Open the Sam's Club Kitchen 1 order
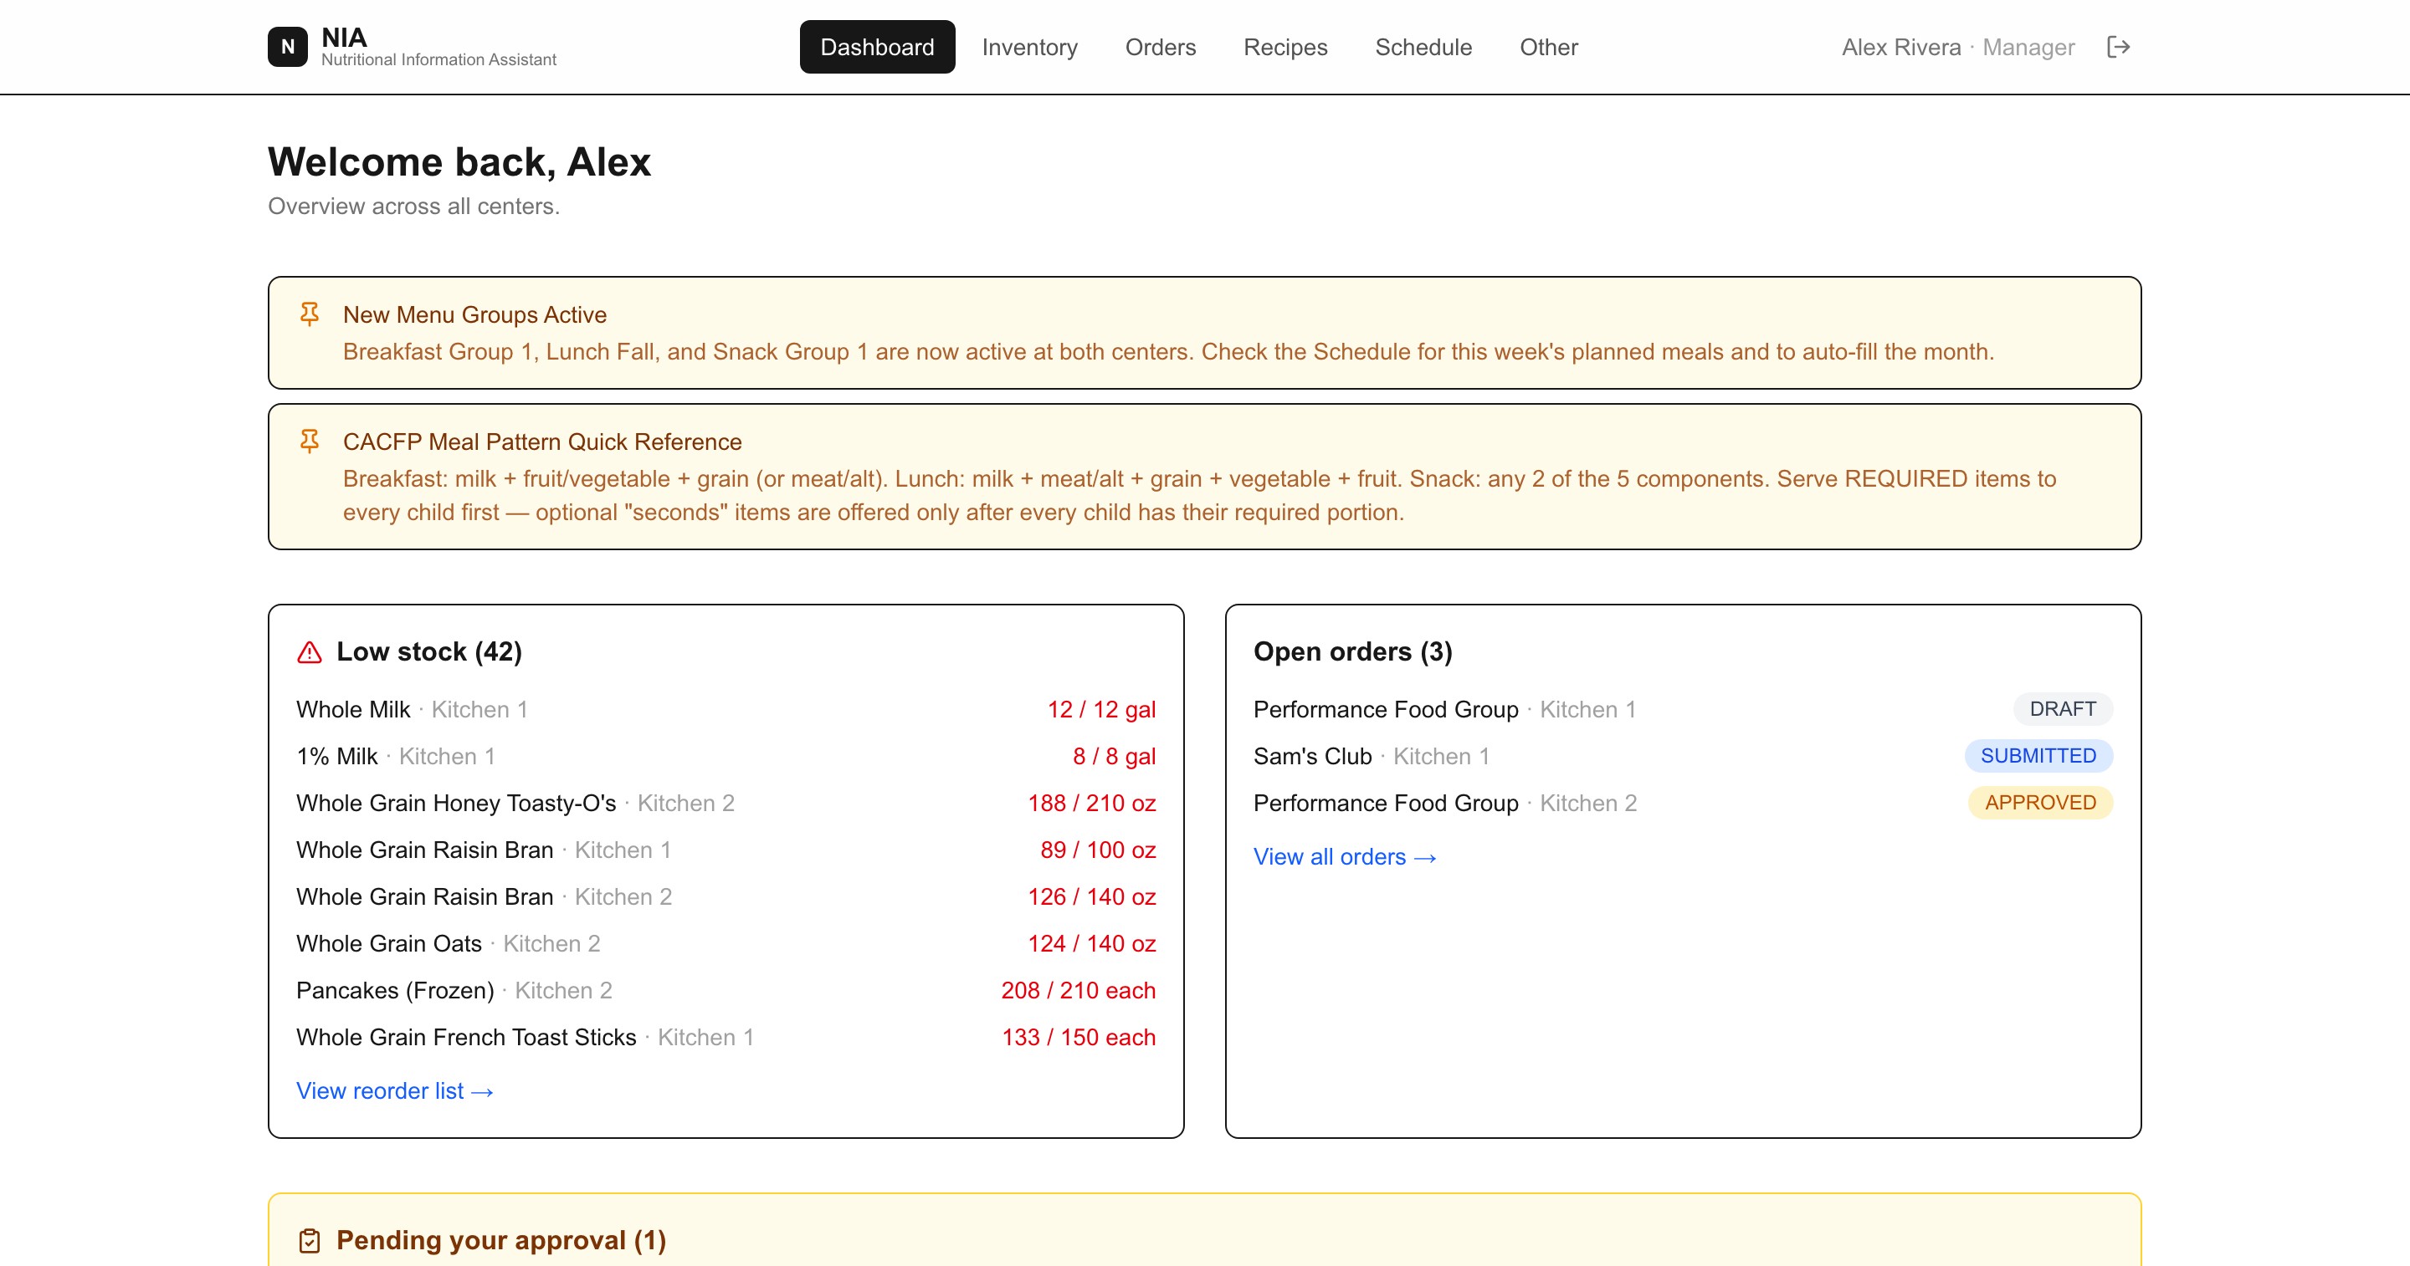Viewport: 2410px width, 1266px height. coord(1683,757)
